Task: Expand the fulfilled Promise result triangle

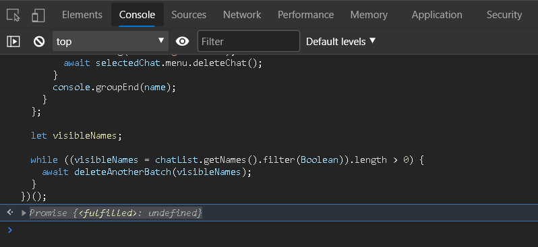Action: point(24,213)
